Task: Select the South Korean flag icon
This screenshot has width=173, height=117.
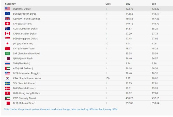Action: [x=7, y=78]
